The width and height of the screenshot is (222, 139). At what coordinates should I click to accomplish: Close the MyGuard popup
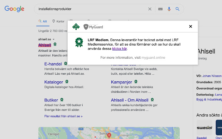pos(190,26)
